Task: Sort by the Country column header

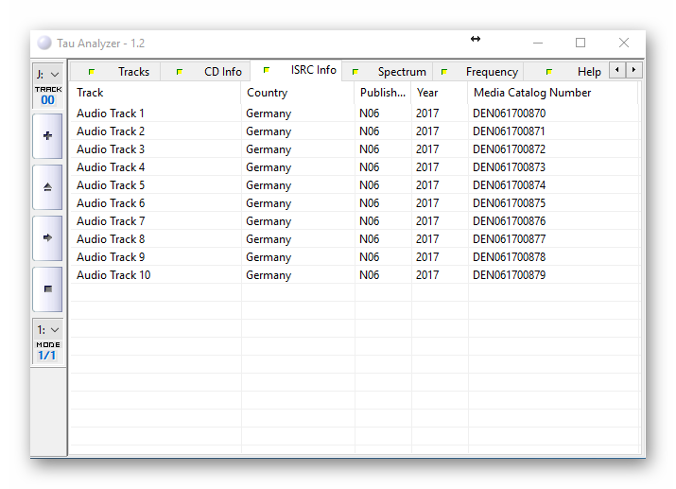Action: (267, 93)
